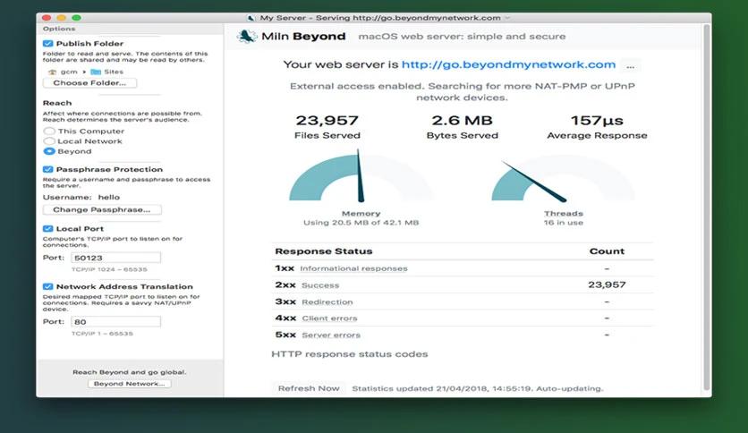Click the title bar document proxy icon
This screenshot has width=748, height=433.
(x=251, y=18)
